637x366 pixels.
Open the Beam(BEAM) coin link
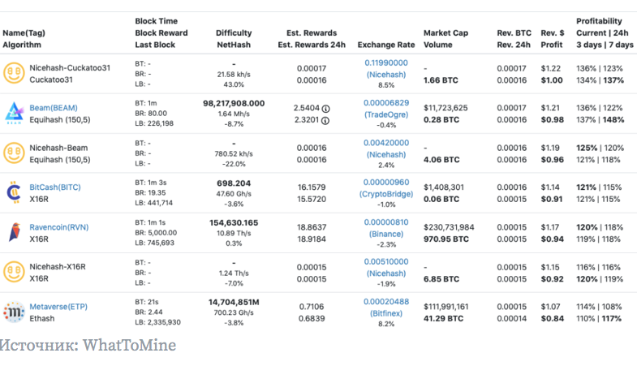(54, 108)
